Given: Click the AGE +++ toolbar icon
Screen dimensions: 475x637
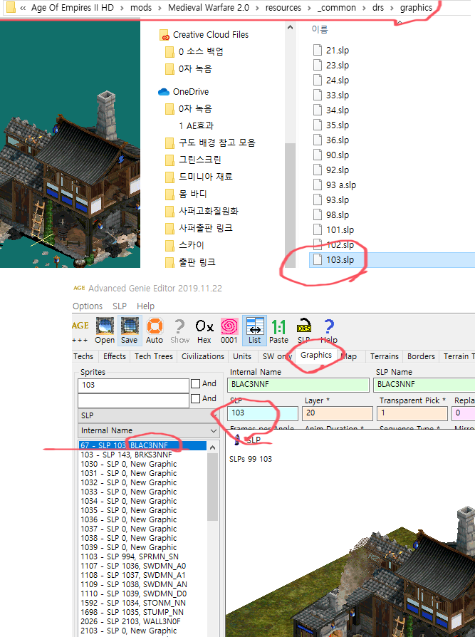Looking at the screenshot, I should pyautogui.click(x=80, y=331).
